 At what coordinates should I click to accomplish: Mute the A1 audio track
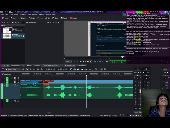[15, 85]
